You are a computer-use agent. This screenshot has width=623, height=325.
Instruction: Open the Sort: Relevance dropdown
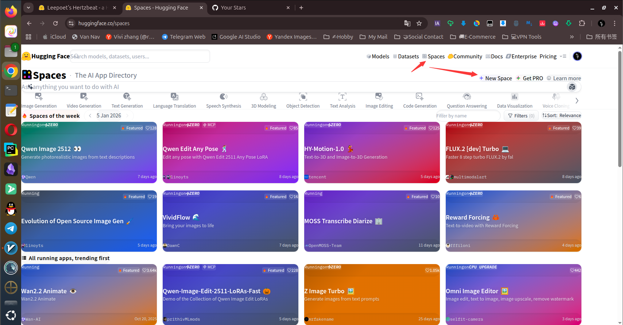click(561, 116)
